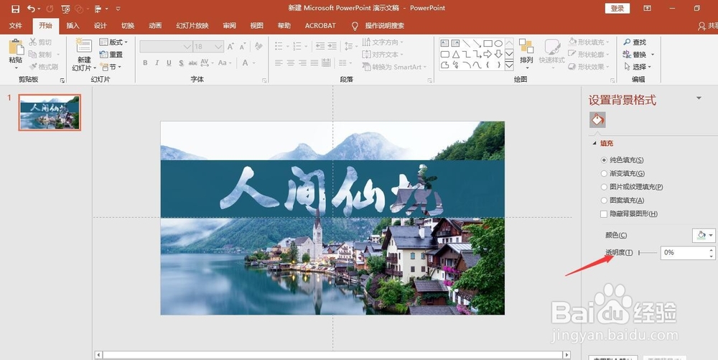Viewport: 718px width, 360px height.
Task: Align text left in paragraph group
Action: 279,63
